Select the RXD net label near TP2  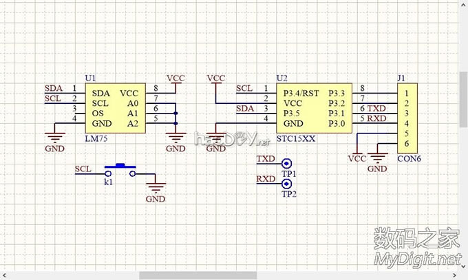click(265, 179)
